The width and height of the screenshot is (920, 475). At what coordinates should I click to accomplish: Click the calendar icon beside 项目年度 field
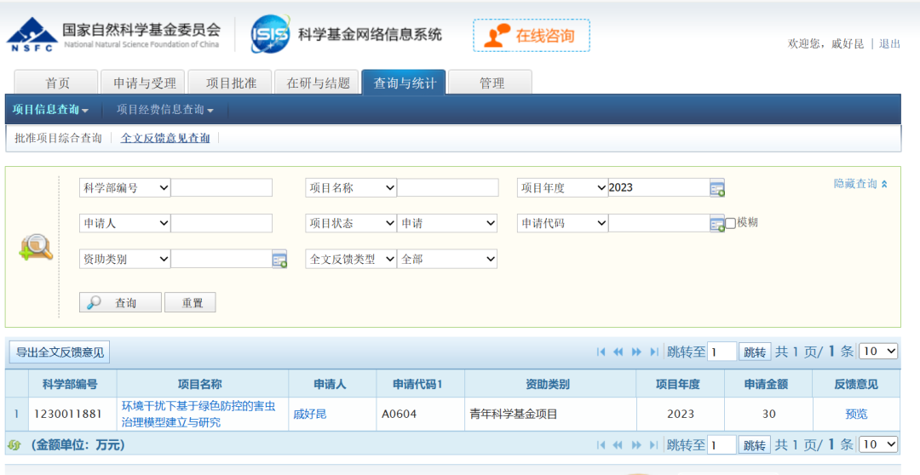(x=716, y=188)
